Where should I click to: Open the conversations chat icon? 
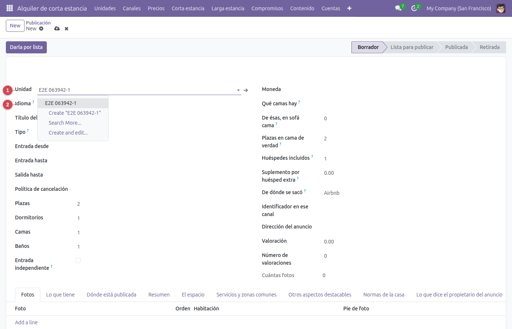[398, 8]
